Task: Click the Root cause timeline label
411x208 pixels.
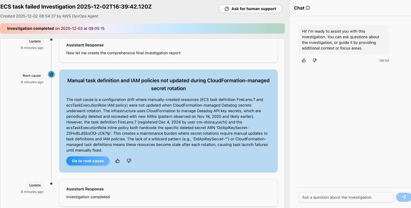Action: (32, 75)
